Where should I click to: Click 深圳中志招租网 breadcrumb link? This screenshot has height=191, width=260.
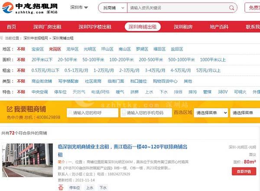pos(36,38)
